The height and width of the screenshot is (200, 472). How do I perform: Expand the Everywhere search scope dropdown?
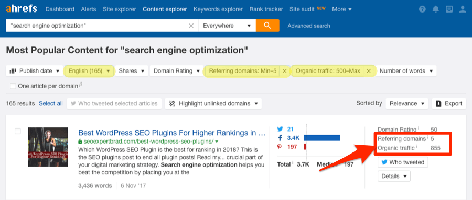click(227, 26)
